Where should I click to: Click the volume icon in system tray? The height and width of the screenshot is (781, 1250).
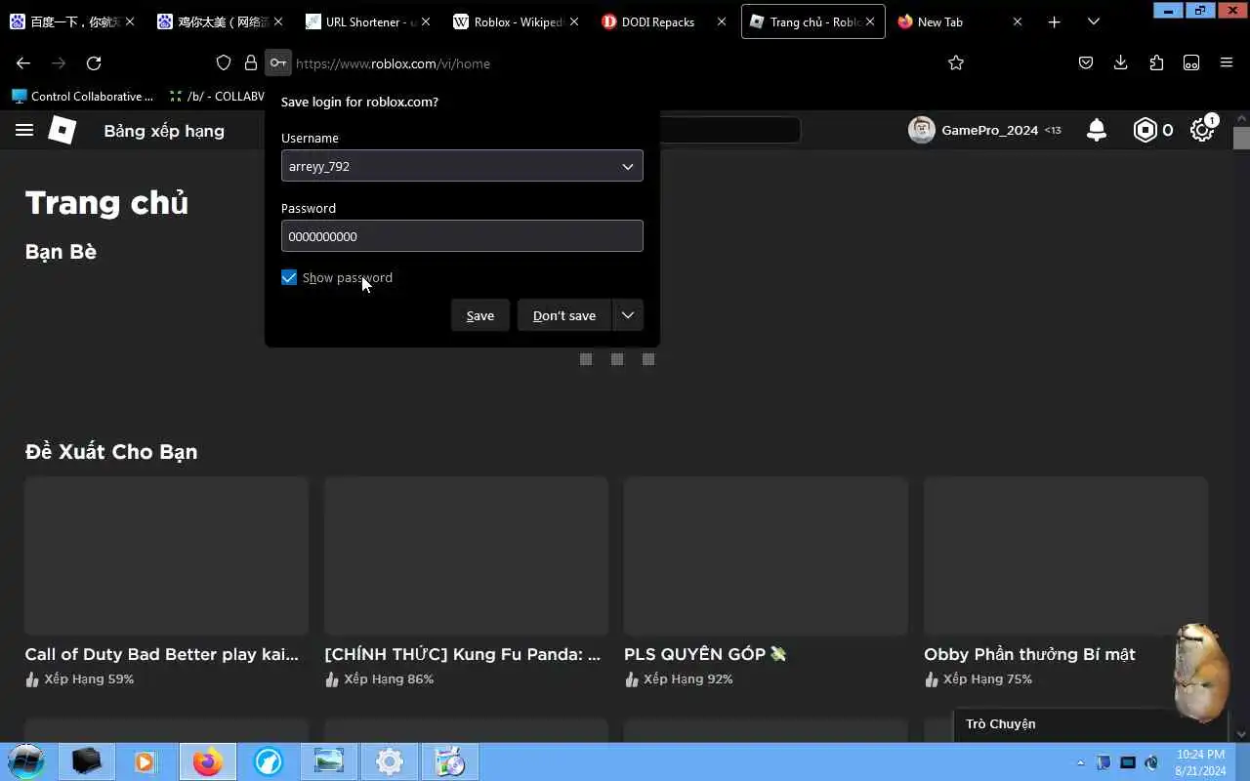point(1151,762)
